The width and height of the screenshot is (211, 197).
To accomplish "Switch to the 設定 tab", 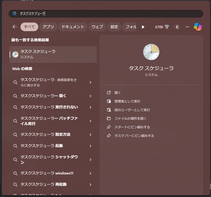I will [x=114, y=27].
